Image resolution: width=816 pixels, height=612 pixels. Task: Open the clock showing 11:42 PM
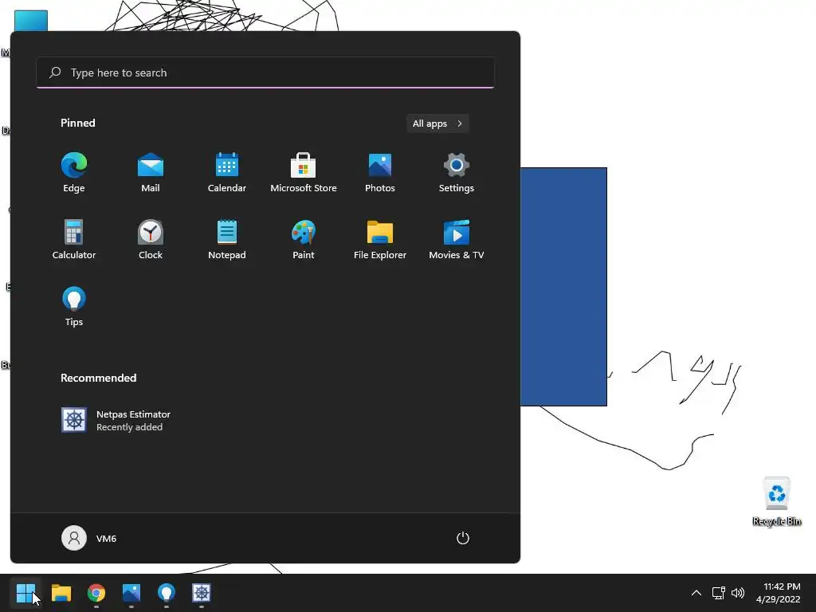tap(778, 593)
